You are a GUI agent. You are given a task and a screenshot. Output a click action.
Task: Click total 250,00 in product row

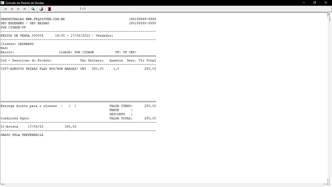pos(150,69)
